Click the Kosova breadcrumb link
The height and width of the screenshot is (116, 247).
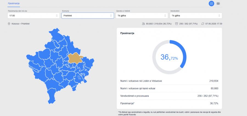(x=15, y=24)
